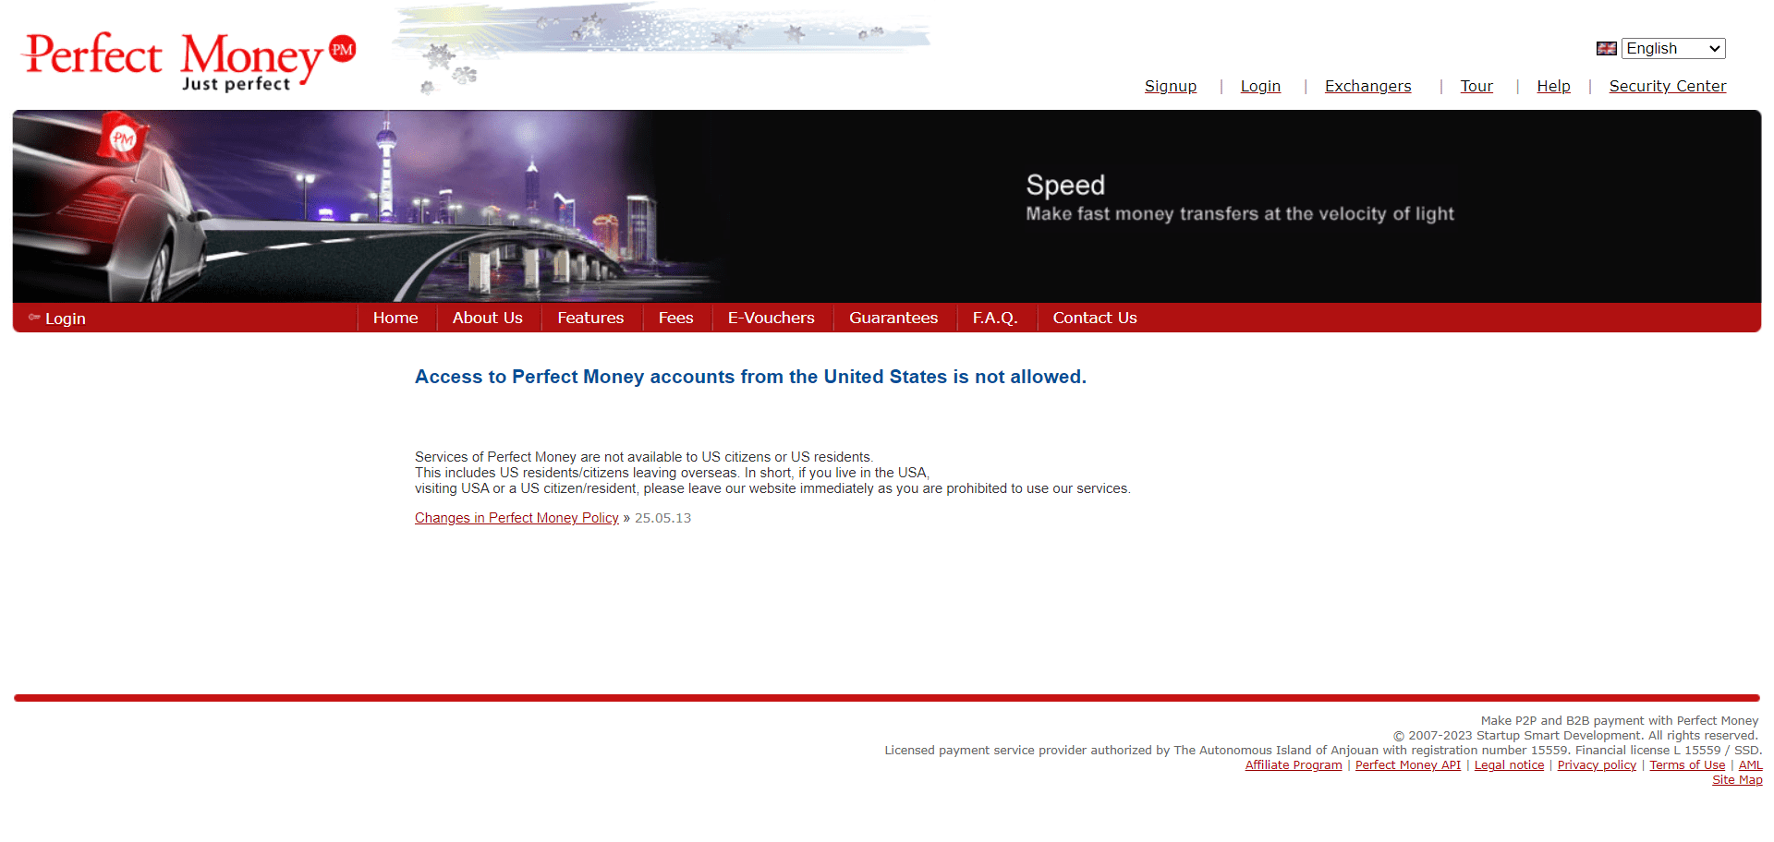Open the Site Map footer link
Viewport: 1774px width, 842px height.
[1737, 780]
